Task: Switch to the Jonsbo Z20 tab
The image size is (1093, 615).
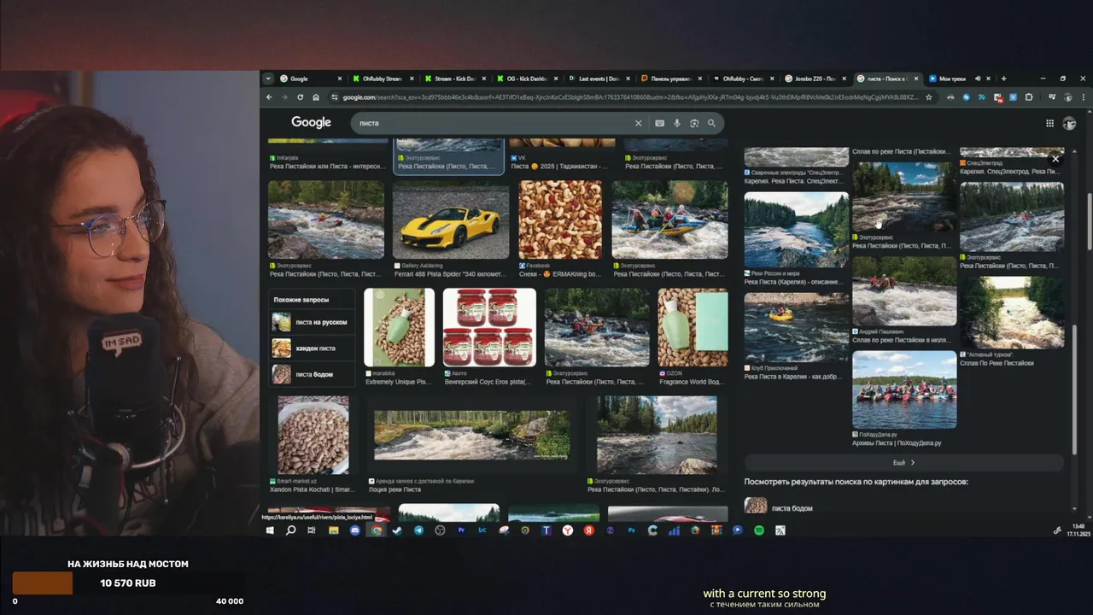Action: tap(815, 79)
